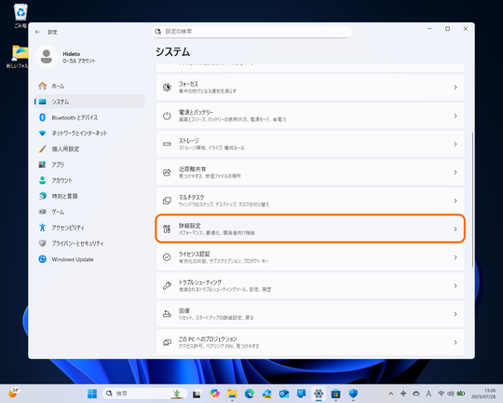
Task: Expand the Storage row chevron arrow
Action: 455,144
